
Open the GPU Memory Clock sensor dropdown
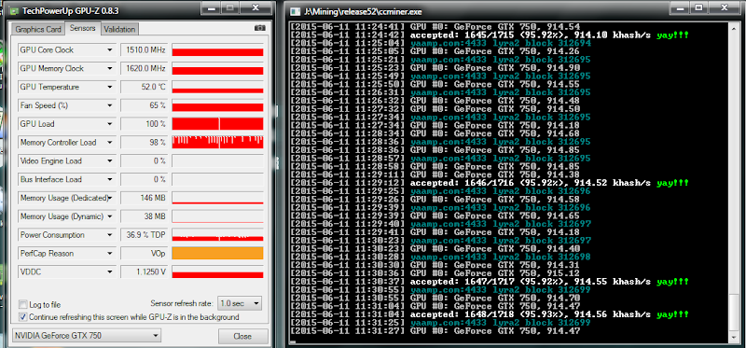point(110,68)
